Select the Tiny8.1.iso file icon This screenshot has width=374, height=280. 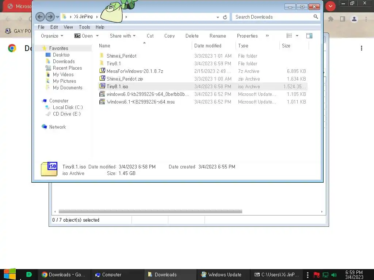pos(102,86)
